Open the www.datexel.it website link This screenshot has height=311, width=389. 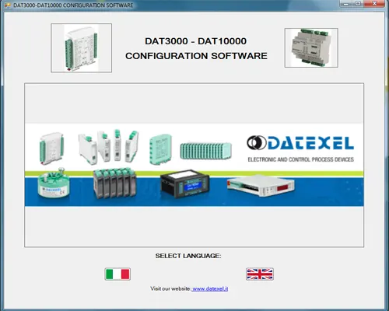(x=210, y=288)
